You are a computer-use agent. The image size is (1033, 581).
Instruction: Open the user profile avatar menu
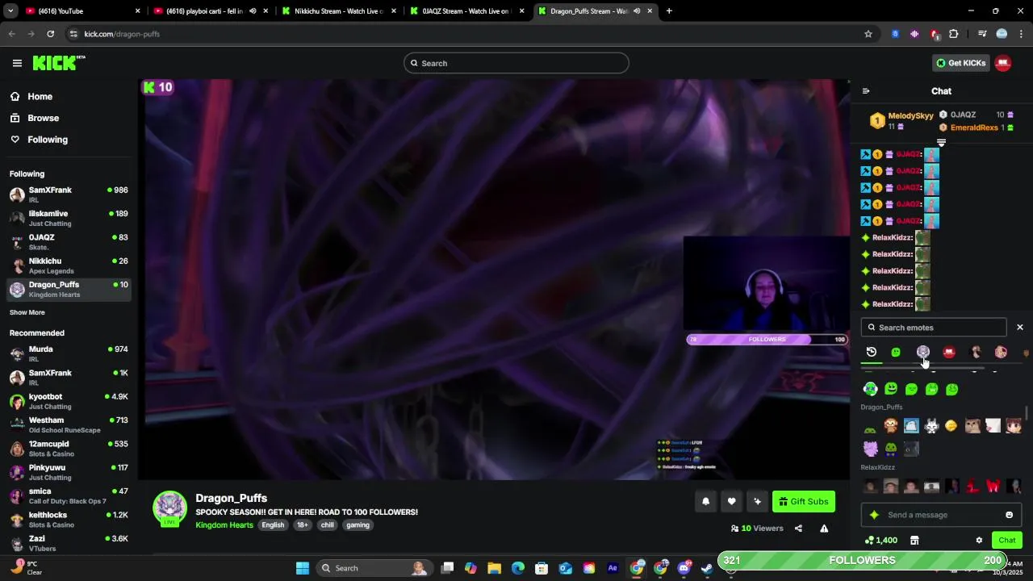pos(1003,63)
